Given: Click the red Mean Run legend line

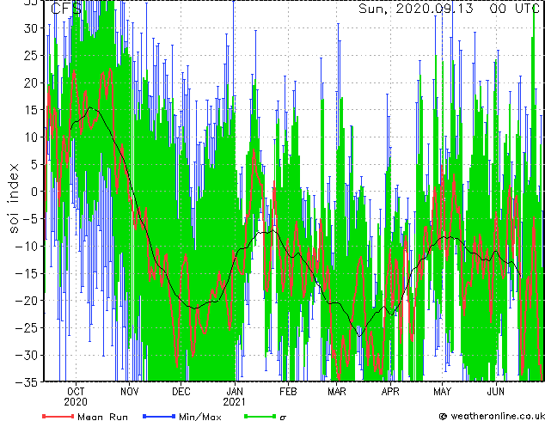Looking at the screenshot, I should [x=58, y=416].
